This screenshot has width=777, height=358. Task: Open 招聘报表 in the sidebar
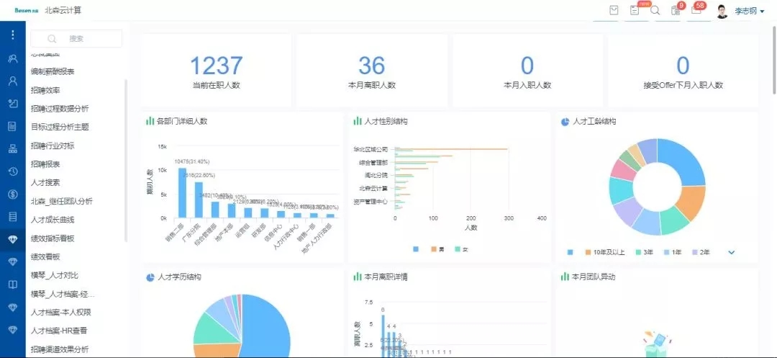pyautogui.click(x=45, y=164)
